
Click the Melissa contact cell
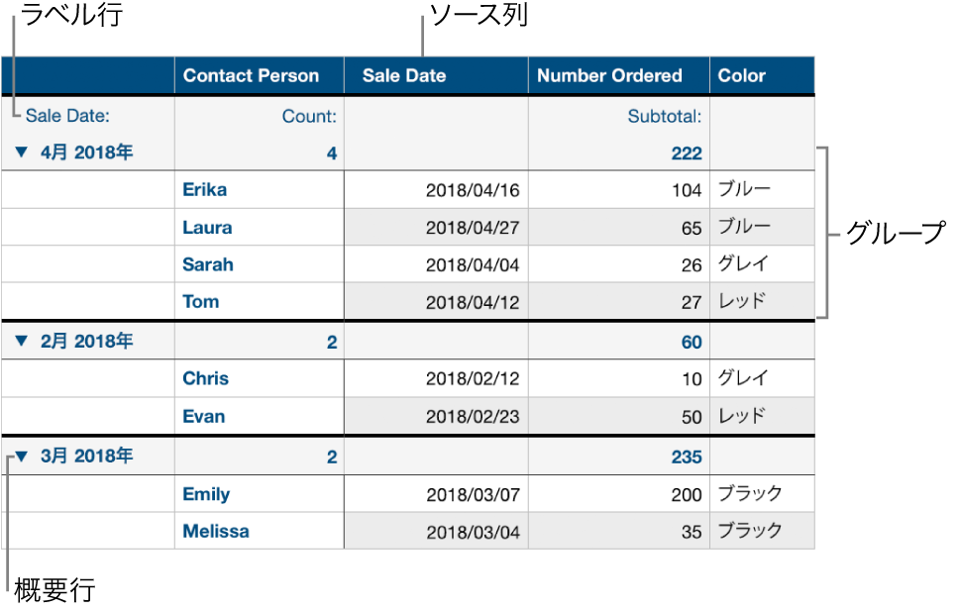coord(215,532)
